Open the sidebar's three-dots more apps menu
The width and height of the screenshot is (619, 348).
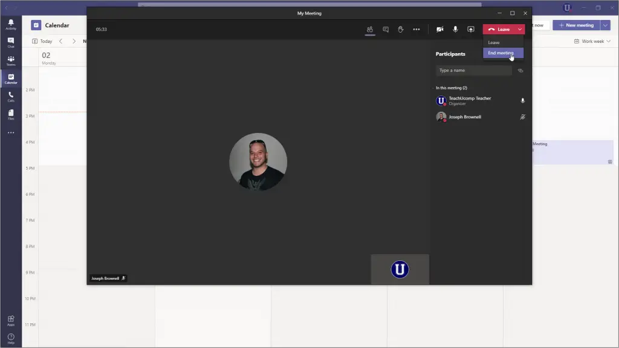pyautogui.click(x=11, y=132)
